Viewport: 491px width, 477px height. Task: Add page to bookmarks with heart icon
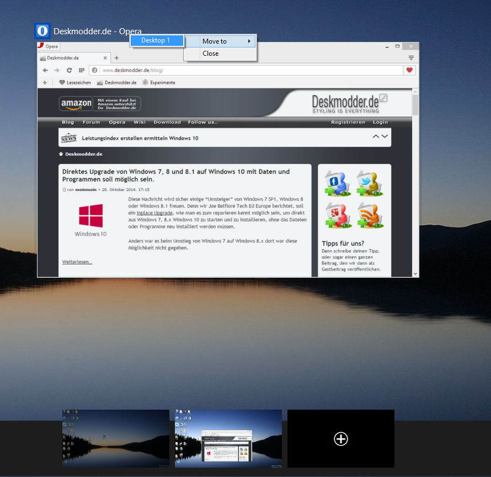click(x=409, y=70)
